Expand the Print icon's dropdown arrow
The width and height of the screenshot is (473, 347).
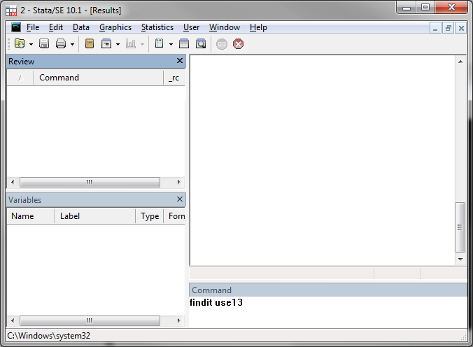(x=72, y=44)
